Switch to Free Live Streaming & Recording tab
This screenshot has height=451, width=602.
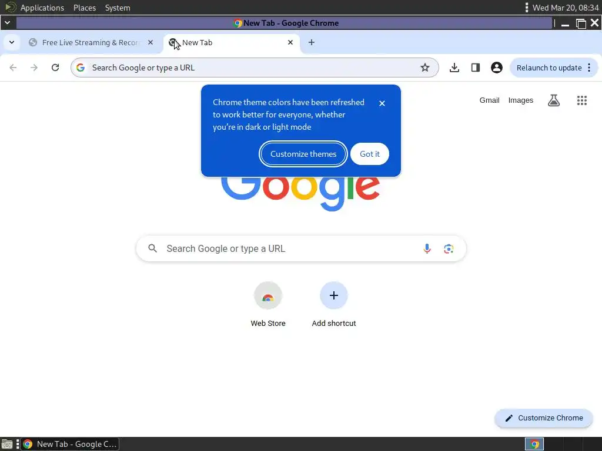tap(91, 42)
